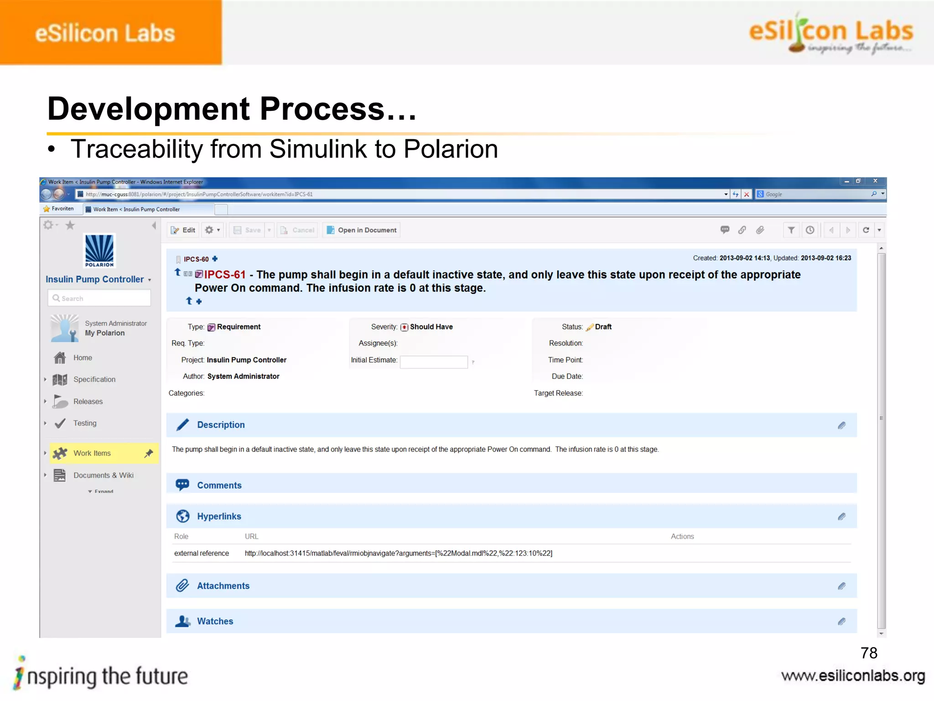934x701 pixels.
Task: Click the Description section header
Action: pyautogui.click(x=511, y=425)
